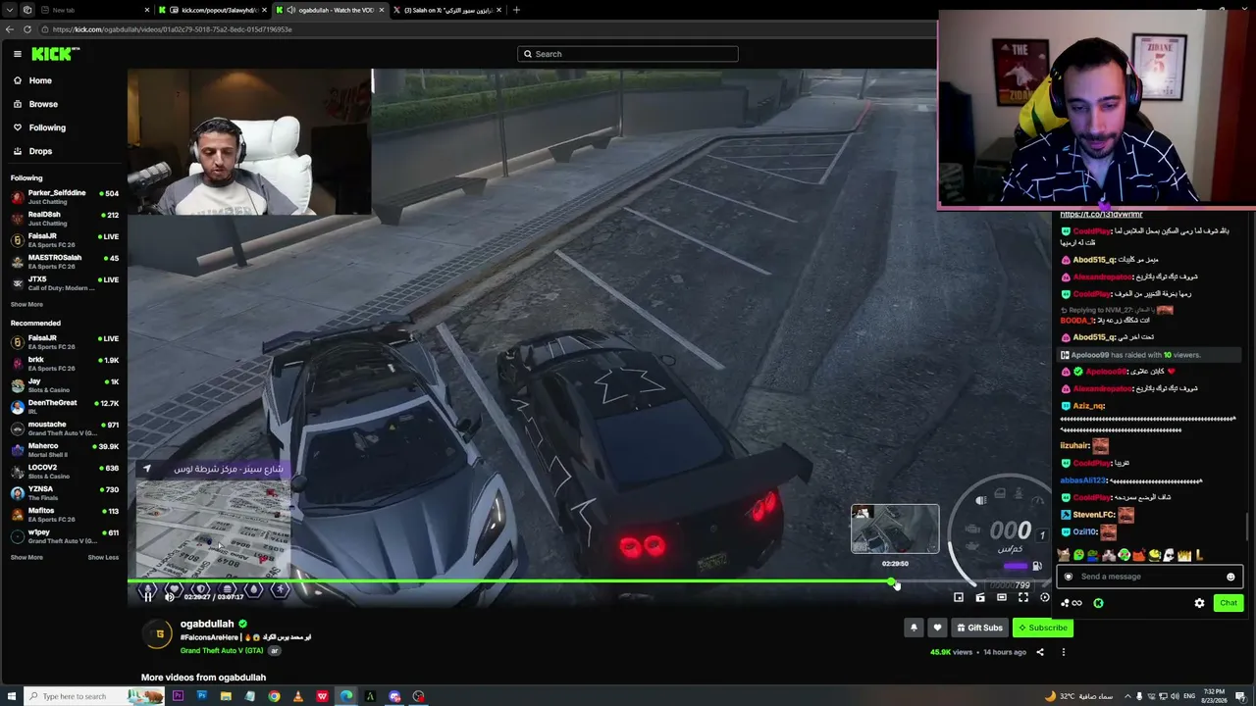Open JTX5 channel in the Following list
Screen dimensions: 1256x706
(x=64, y=283)
